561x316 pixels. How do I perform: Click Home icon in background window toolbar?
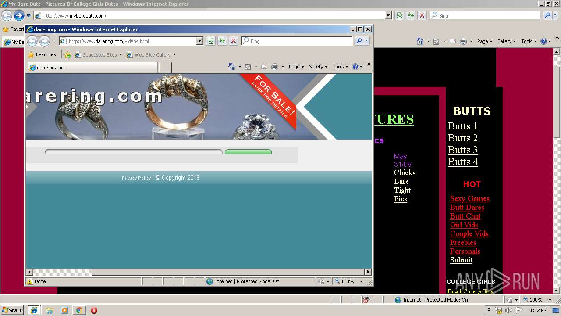click(420, 41)
